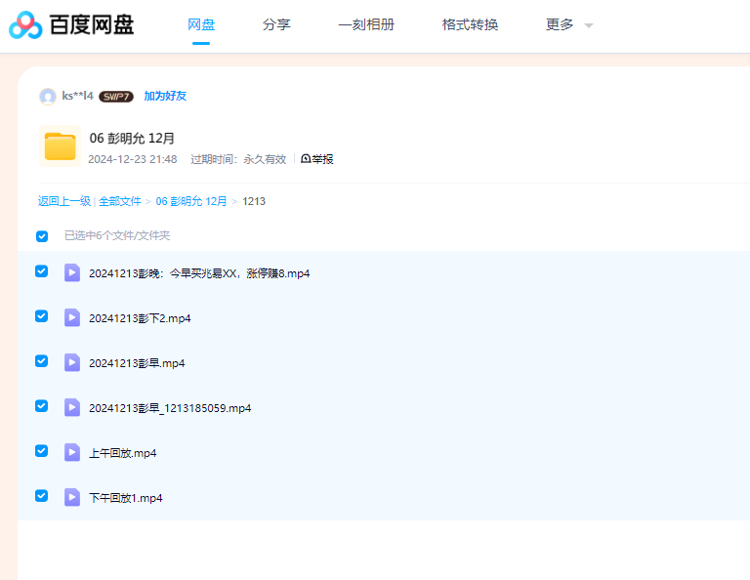Uncheck the 20241213彭早_1213185059.mp4 checkbox
This screenshot has height=580, width=750.
pyautogui.click(x=42, y=406)
